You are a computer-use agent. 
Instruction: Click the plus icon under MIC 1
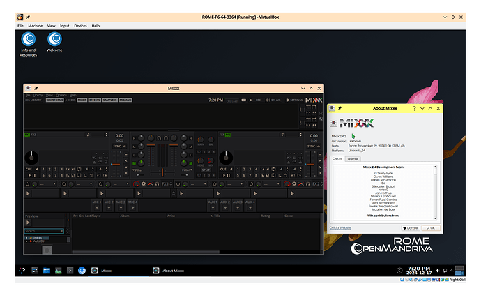coord(97,208)
